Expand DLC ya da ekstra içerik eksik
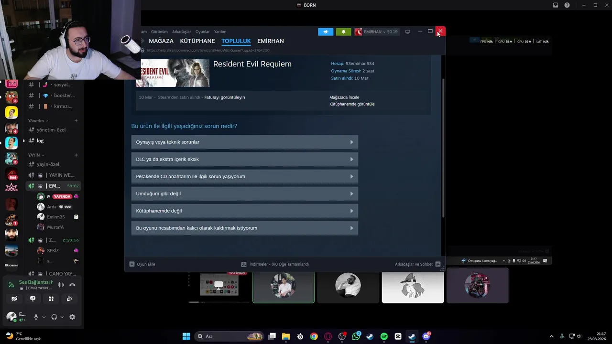 point(245,159)
